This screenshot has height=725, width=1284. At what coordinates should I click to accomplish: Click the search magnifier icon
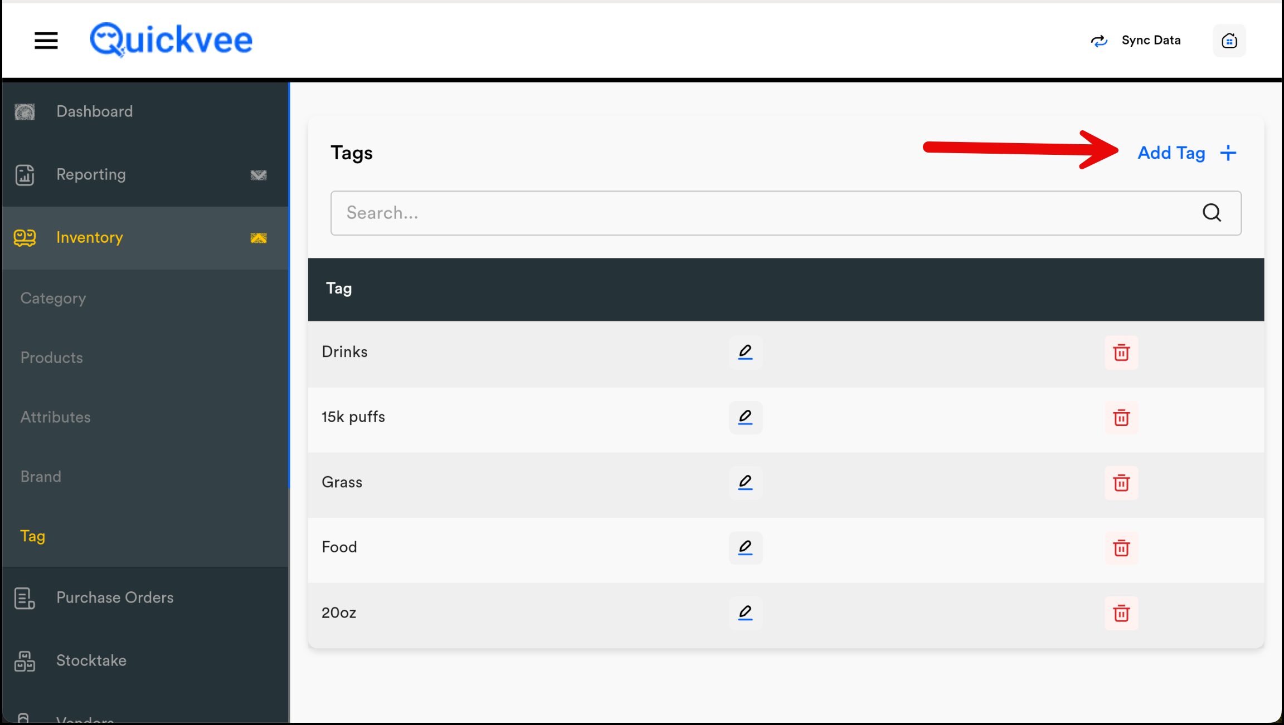coord(1212,213)
